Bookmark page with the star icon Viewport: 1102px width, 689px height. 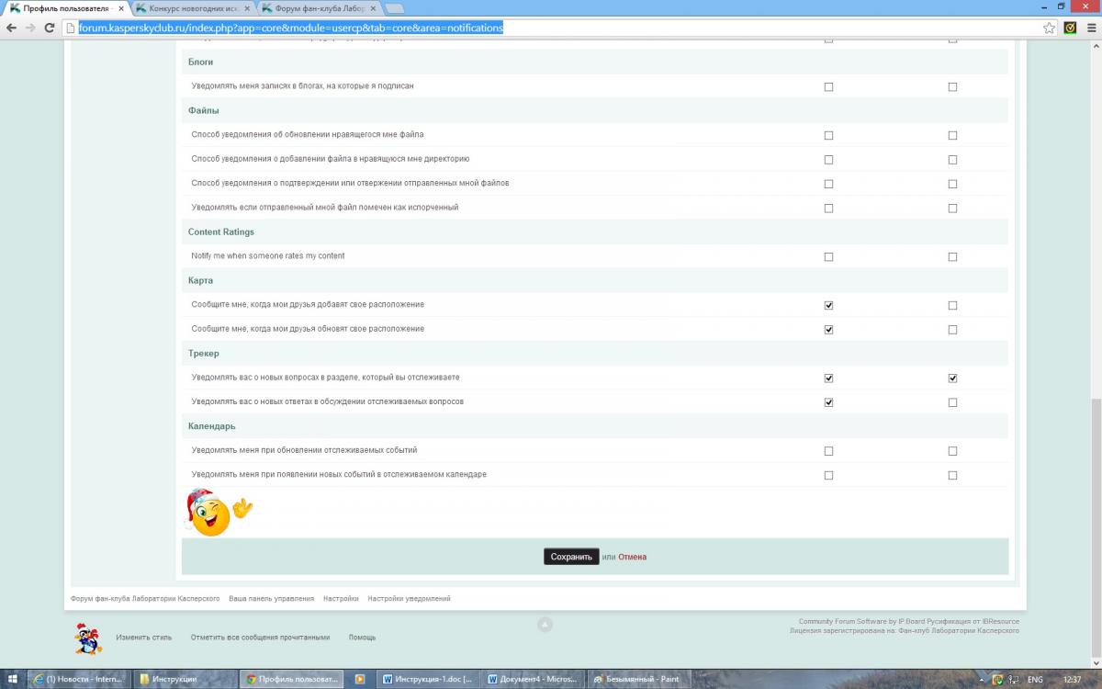pos(1049,28)
